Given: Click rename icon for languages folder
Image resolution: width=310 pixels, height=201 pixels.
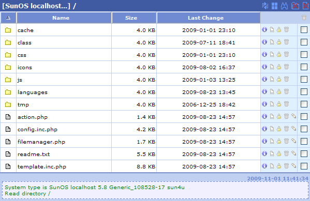Looking at the screenshot, I should pos(272,91).
